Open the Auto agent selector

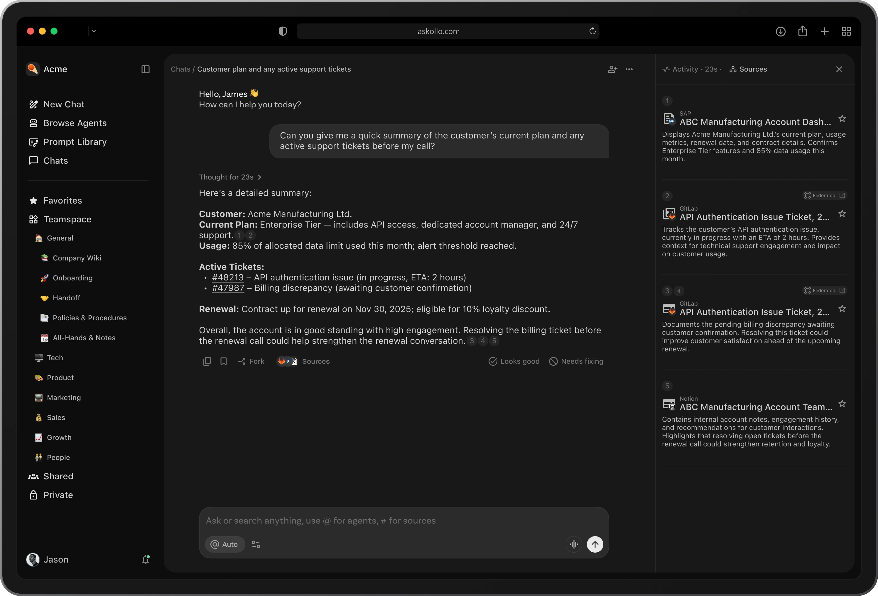coord(225,544)
